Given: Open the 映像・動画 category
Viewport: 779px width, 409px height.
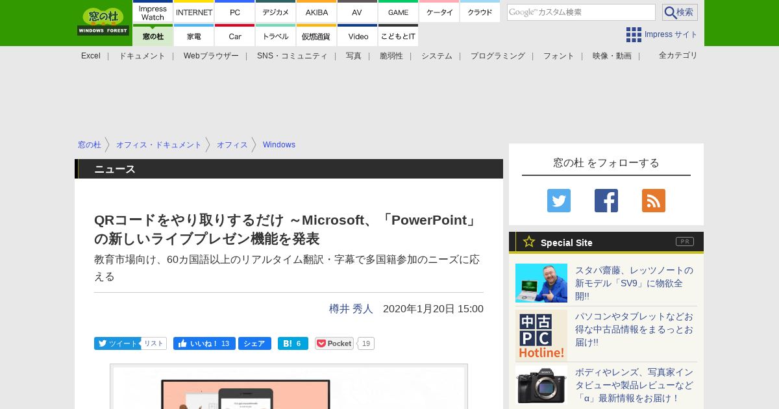Looking at the screenshot, I should [x=612, y=56].
